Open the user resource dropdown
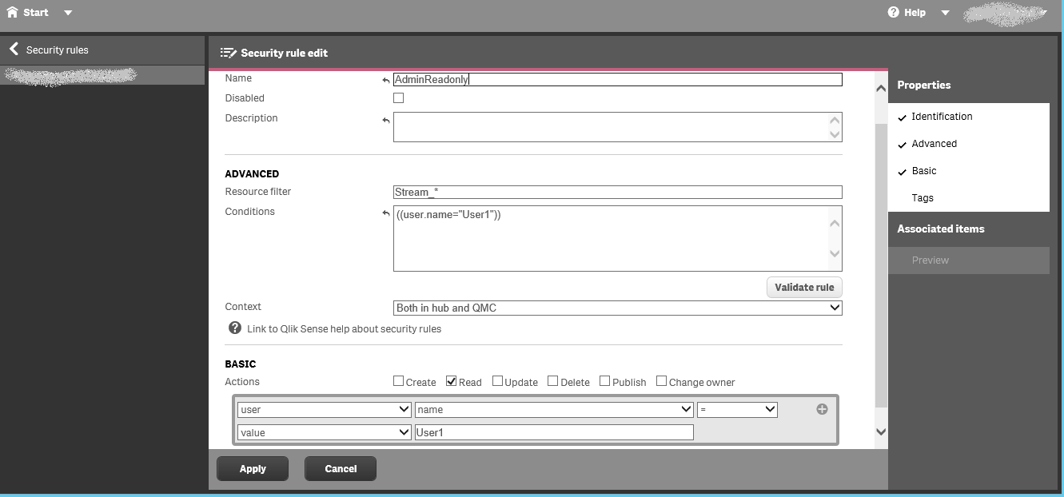Screen dimensions: 1064x497 pos(325,409)
